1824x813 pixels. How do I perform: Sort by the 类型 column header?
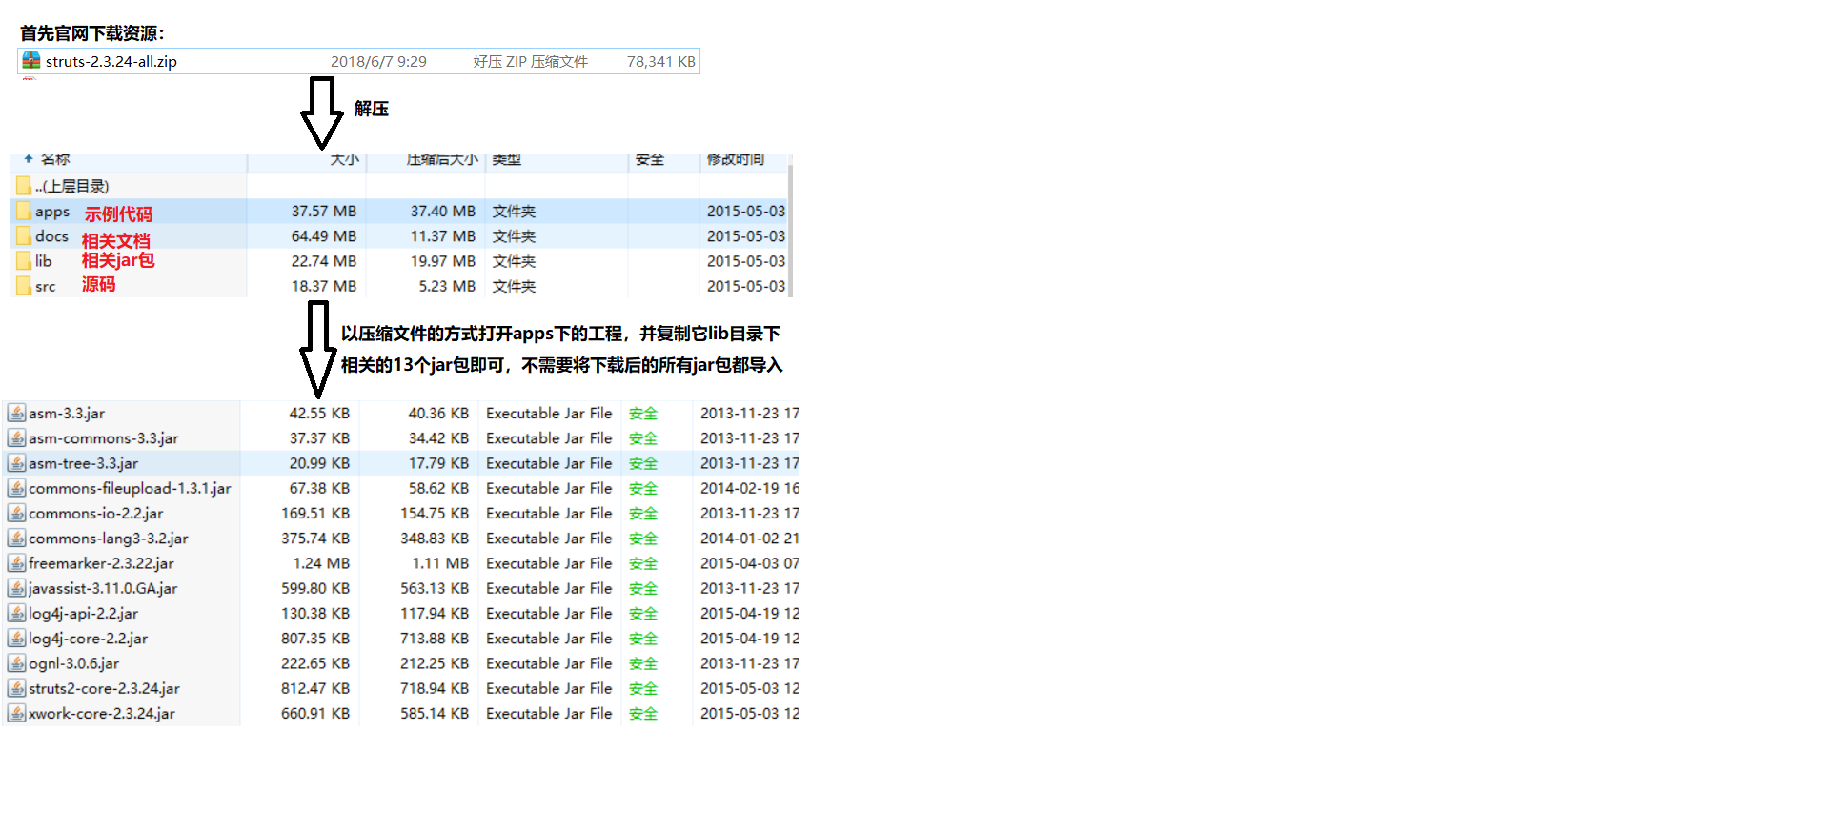(x=507, y=159)
